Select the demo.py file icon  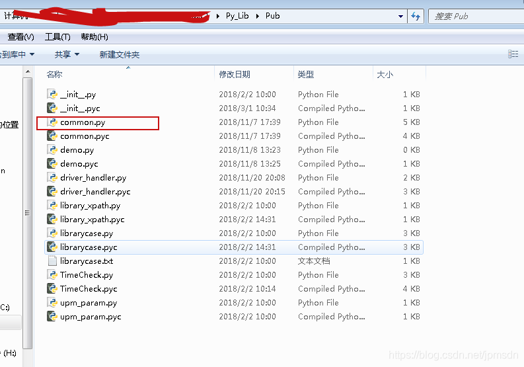pyautogui.click(x=52, y=149)
